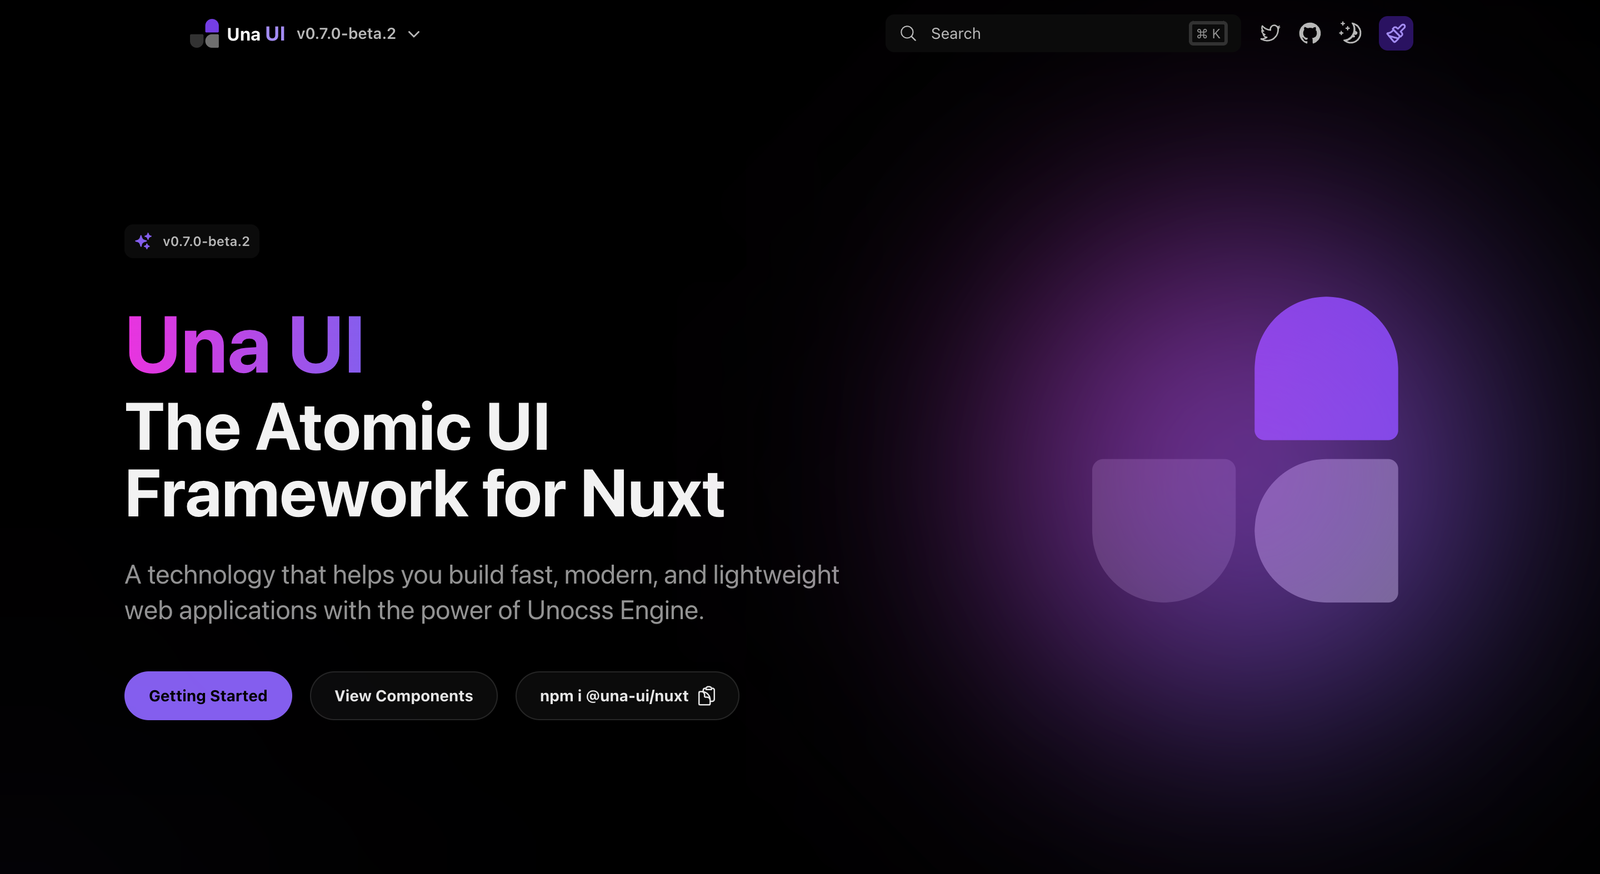This screenshot has width=1600, height=874.
Task: Click the gradient Una UI heading
Action: click(244, 344)
